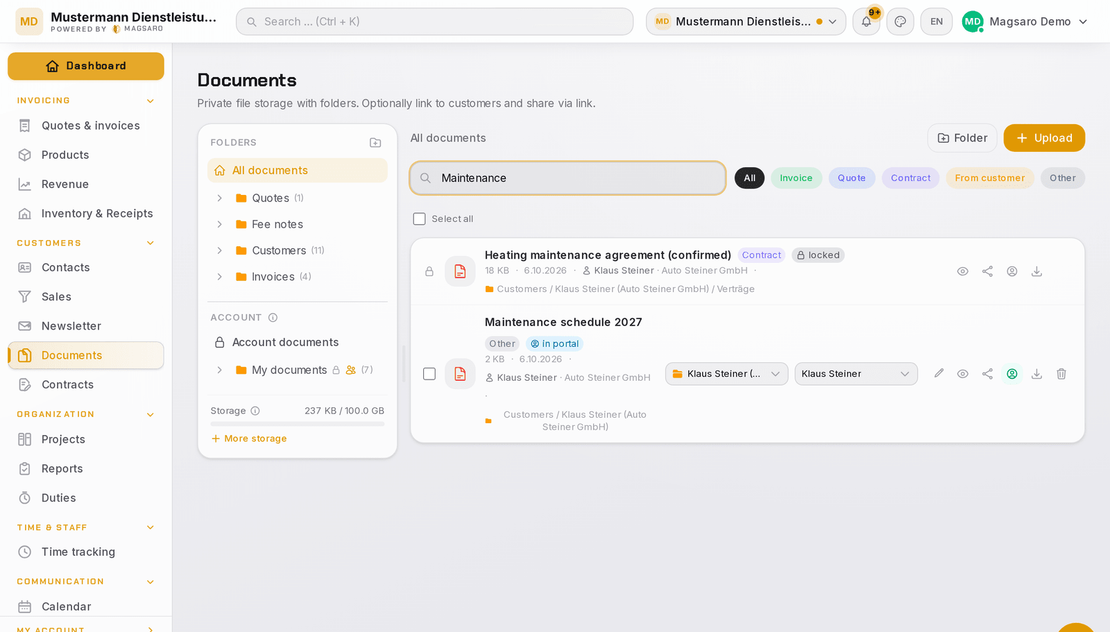Expand the Invoices folder
The image size is (1110, 632).
click(x=219, y=277)
